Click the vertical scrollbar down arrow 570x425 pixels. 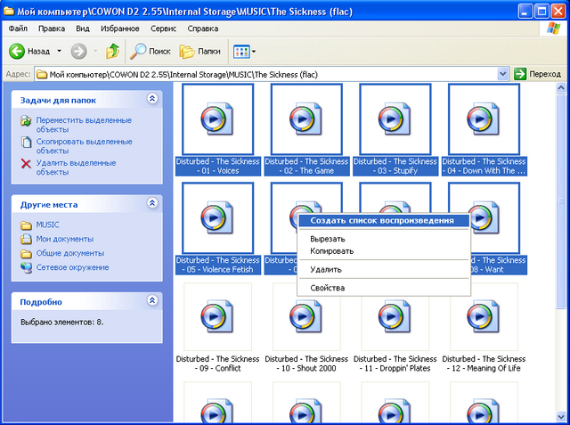(x=560, y=417)
